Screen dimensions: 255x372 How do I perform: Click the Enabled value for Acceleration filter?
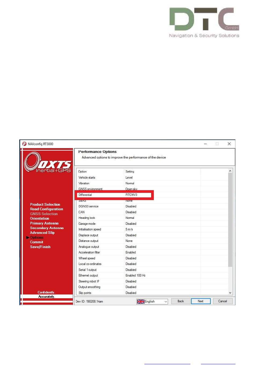coord(131,252)
